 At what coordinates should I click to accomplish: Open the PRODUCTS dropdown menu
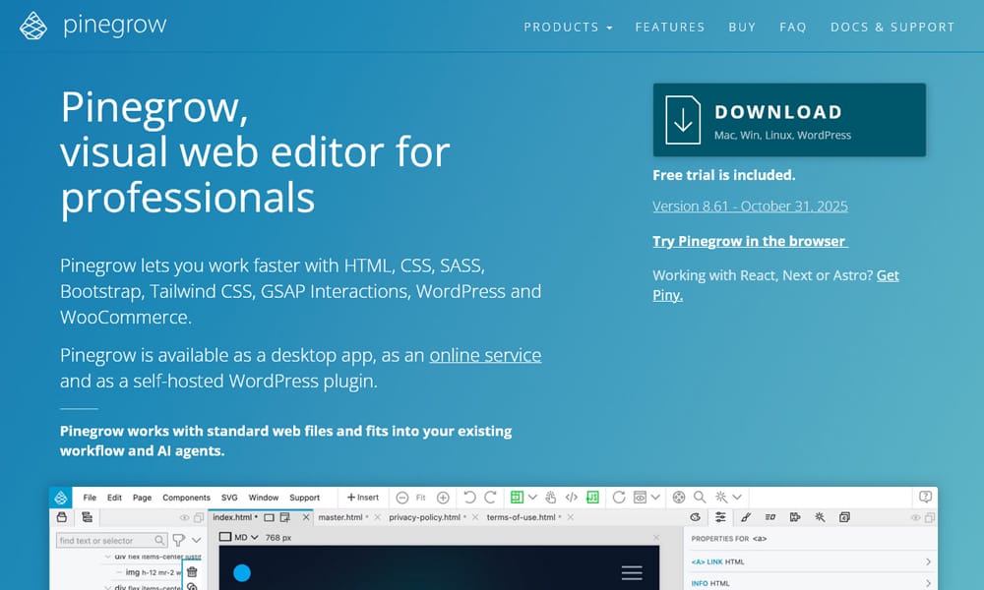pos(568,28)
